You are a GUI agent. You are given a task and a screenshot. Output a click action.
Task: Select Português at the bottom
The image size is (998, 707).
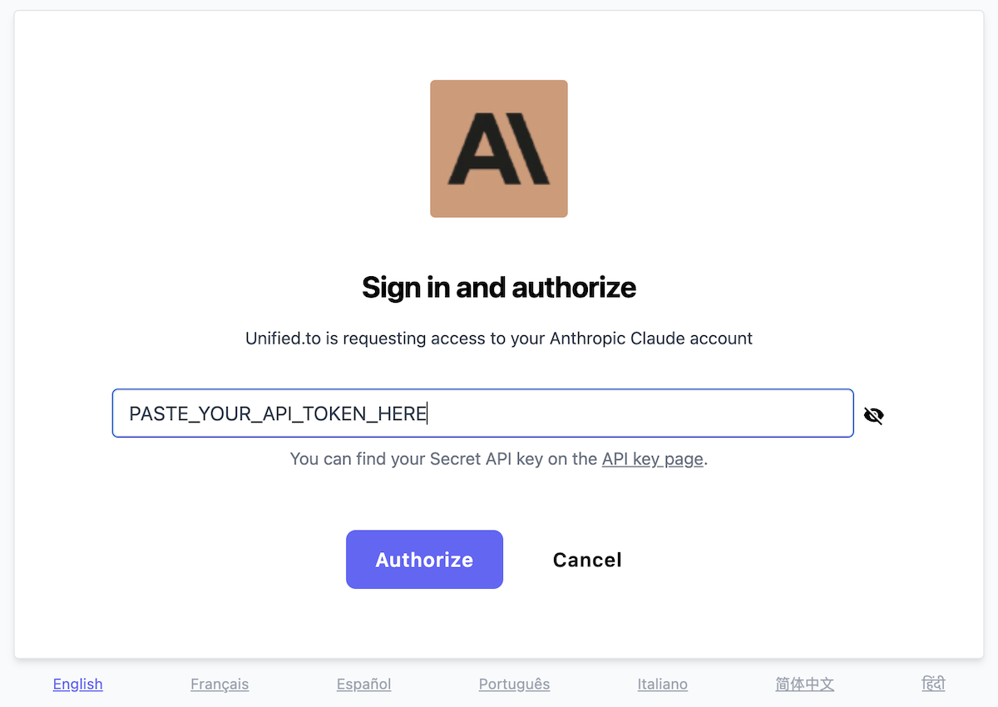(514, 684)
